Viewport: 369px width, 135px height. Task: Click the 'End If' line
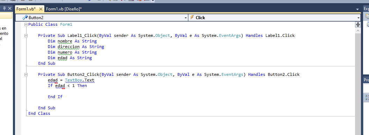coord(55,97)
